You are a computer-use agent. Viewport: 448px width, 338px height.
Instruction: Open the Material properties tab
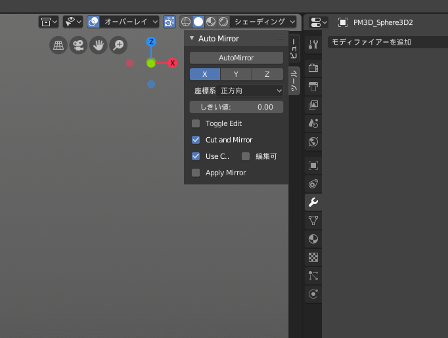tap(313, 239)
